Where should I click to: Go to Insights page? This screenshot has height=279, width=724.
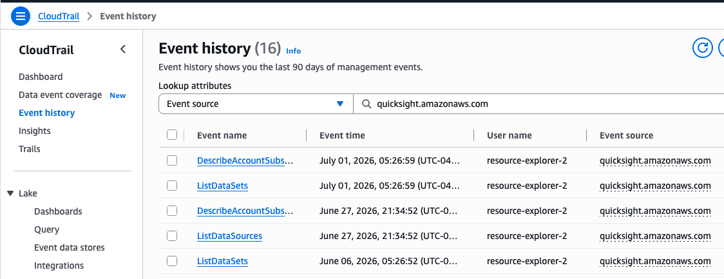(35, 131)
